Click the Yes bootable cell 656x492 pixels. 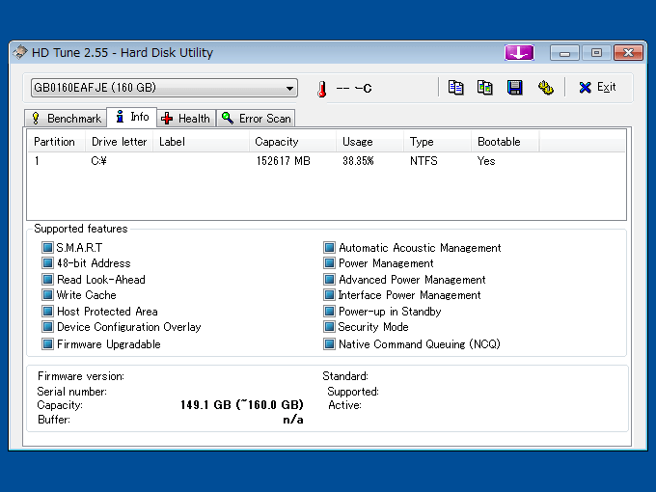(486, 161)
